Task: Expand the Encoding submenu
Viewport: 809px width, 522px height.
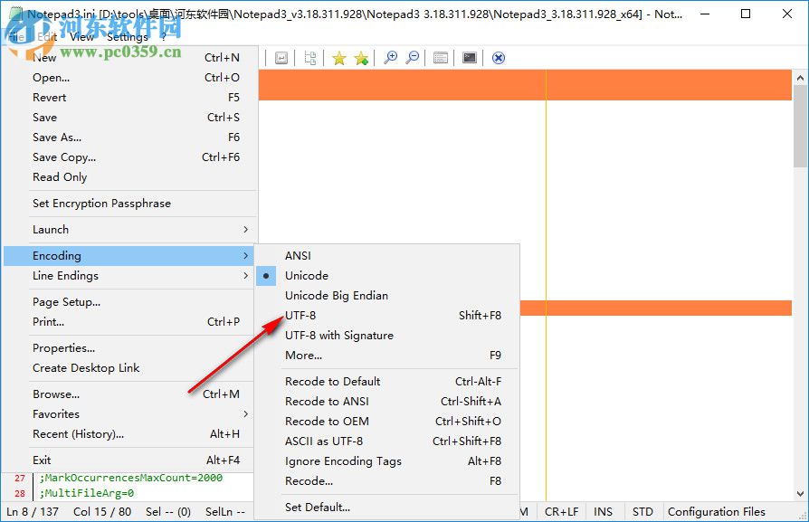Action: (x=128, y=256)
